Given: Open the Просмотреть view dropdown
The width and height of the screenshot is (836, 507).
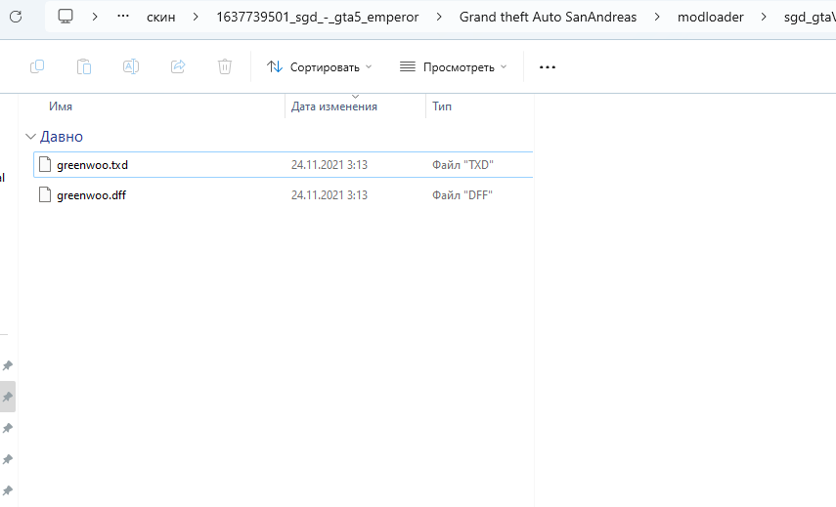Looking at the screenshot, I should tap(453, 67).
